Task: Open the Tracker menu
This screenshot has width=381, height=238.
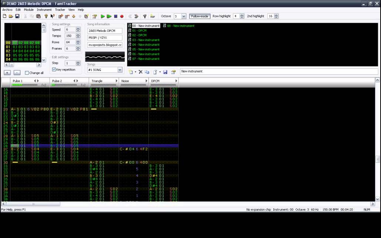Action: click(60, 10)
